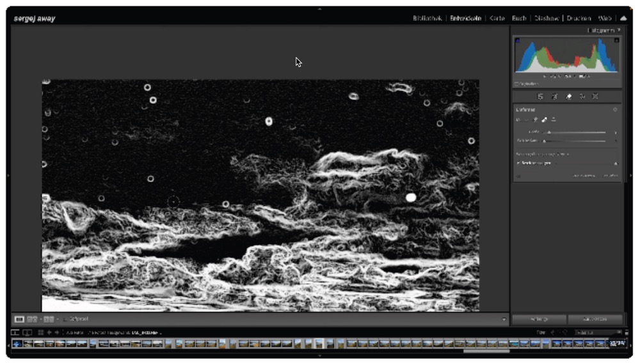Show the hidden left panel group

8,176
